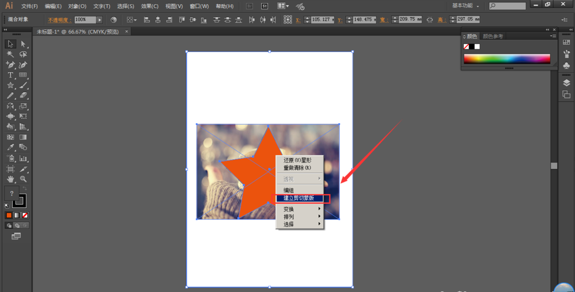Select the Artboard tool
Viewport: 575px width, 292px height.
[x=10, y=169]
